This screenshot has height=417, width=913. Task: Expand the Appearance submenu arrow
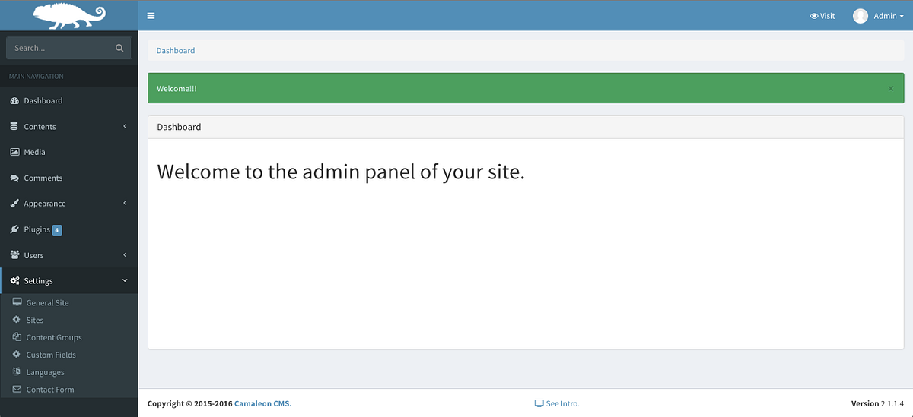coord(125,204)
